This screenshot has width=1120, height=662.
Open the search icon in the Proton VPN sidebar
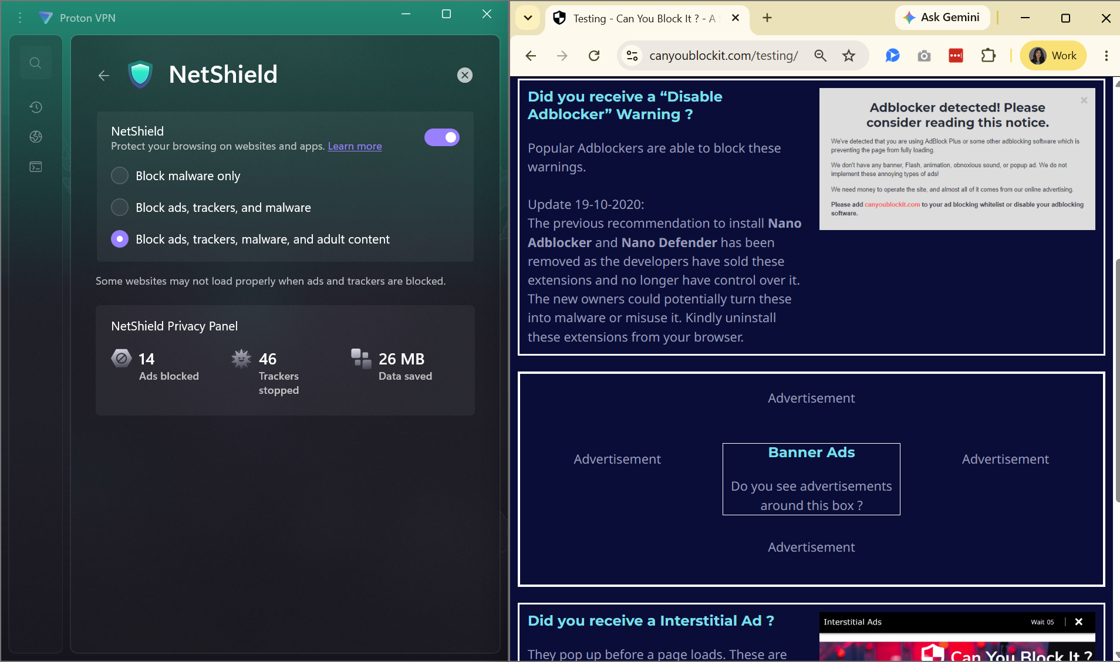coord(35,63)
